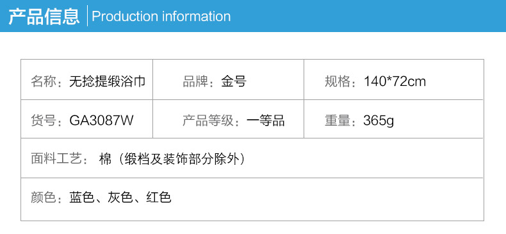Click the 品牌 label
The height and width of the screenshot is (234, 506).
(x=195, y=81)
